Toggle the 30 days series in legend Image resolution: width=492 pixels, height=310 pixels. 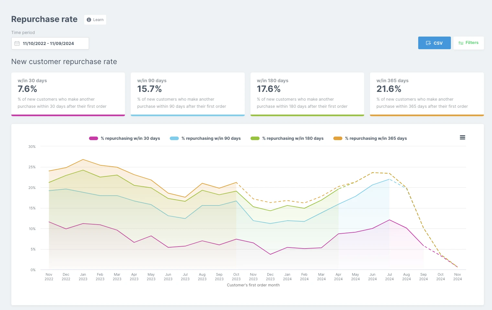pos(125,138)
